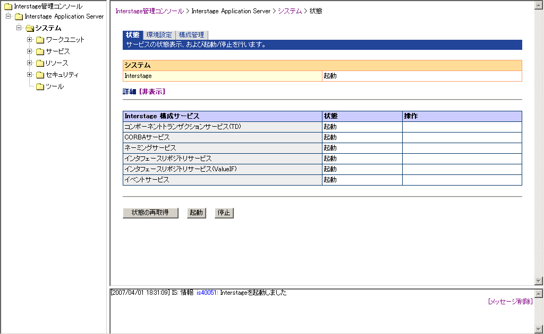Select Interstage管理コンソール tree label
This screenshot has height=334, width=544.
(x=48, y=6)
